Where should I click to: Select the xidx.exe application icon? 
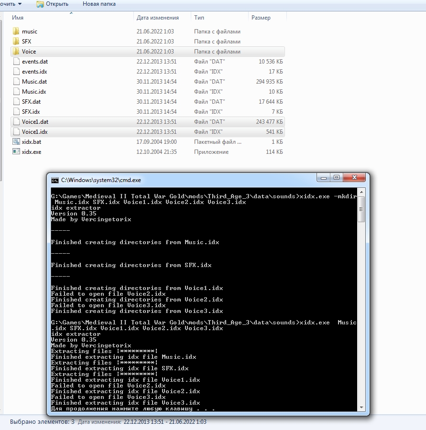coord(16,151)
